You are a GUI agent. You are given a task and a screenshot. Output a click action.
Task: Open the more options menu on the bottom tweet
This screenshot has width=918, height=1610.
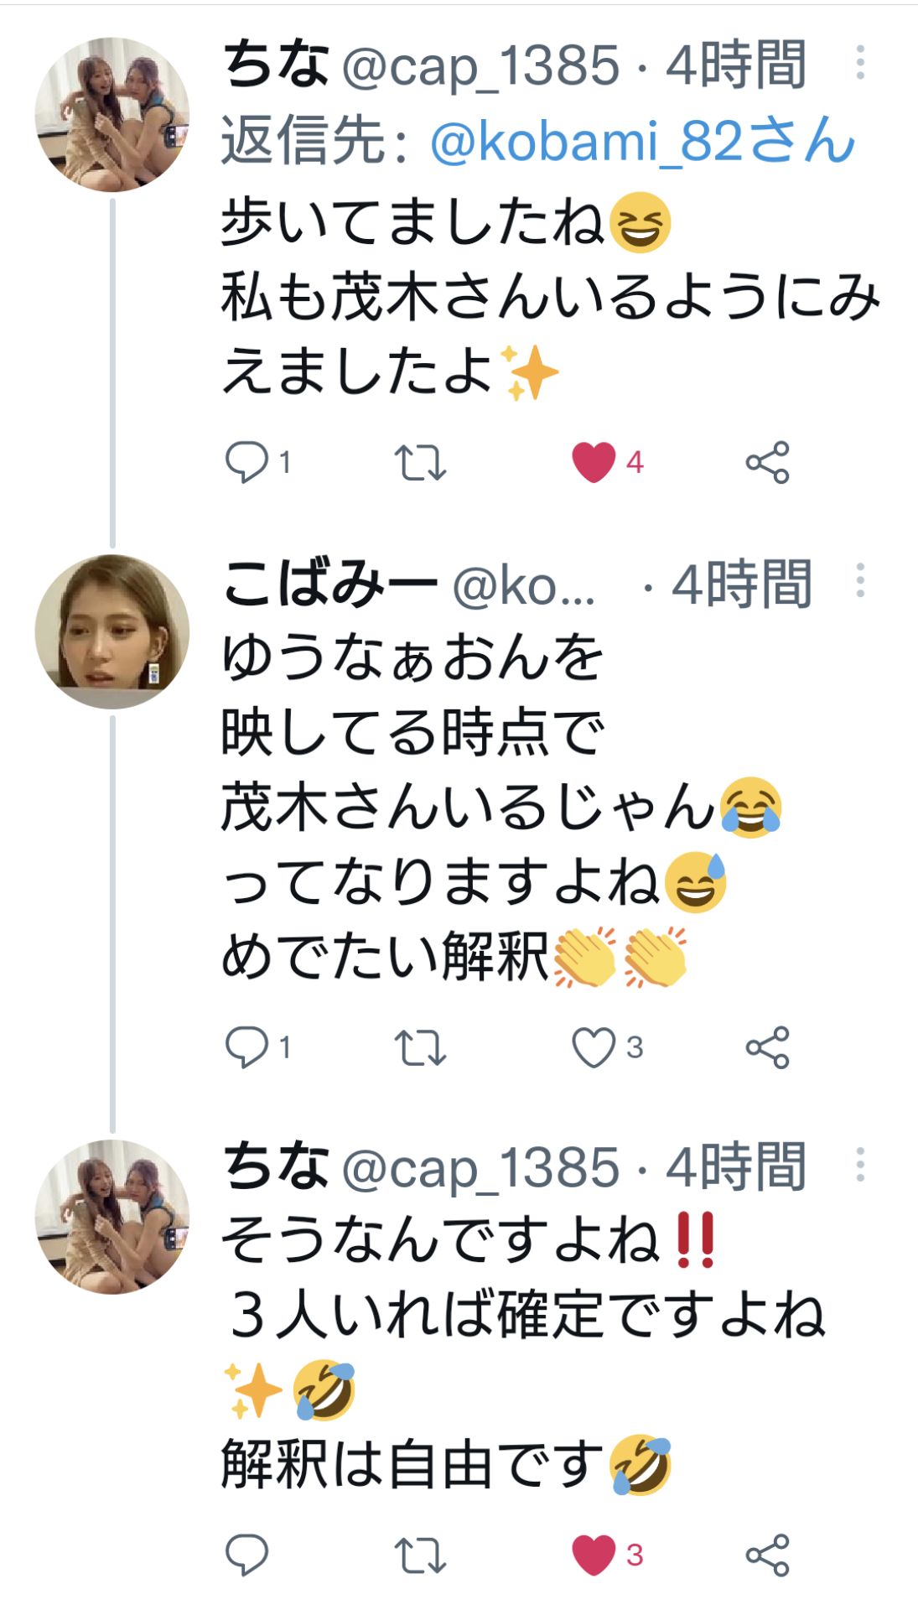[x=861, y=1166]
